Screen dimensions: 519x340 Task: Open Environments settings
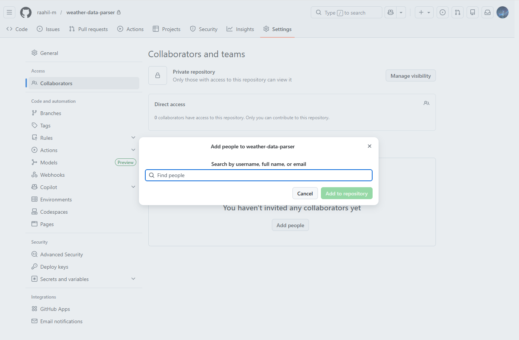pyautogui.click(x=84, y=200)
